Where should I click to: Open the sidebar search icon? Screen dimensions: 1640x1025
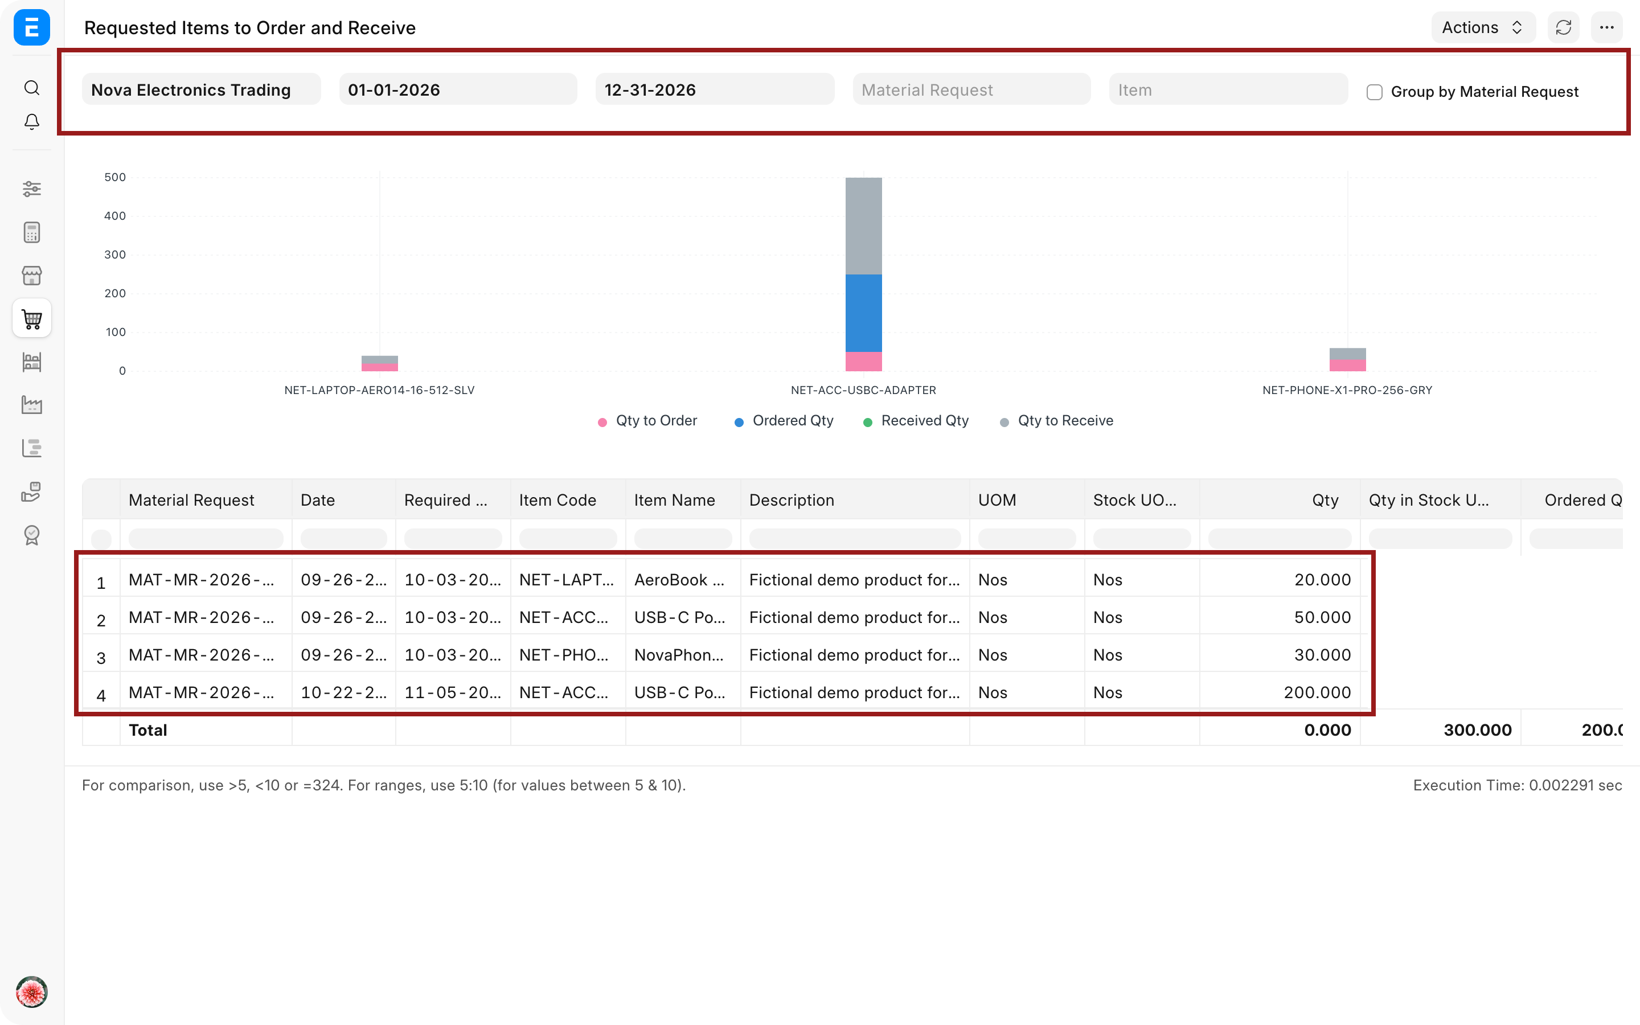pyautogui.click(x=32, y=88)
